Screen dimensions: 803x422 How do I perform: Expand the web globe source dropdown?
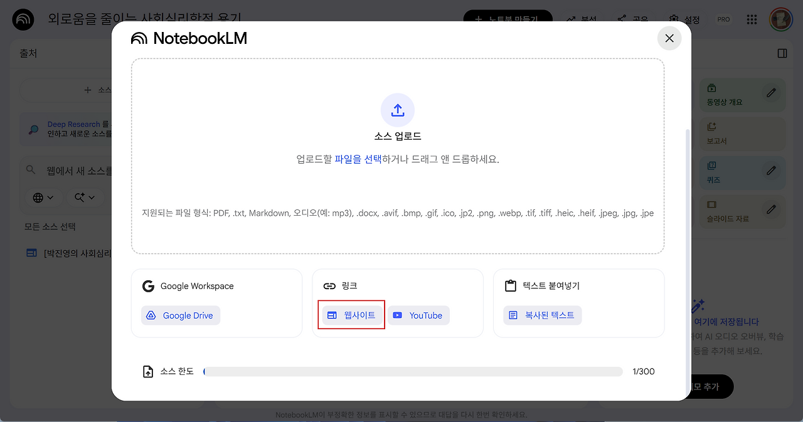point(43,198)
